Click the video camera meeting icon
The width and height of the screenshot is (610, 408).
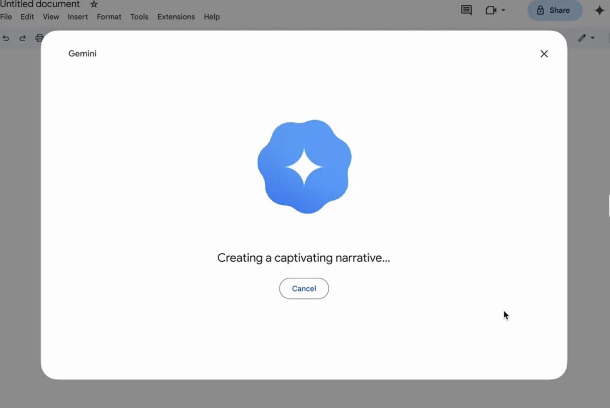[491, 10]
